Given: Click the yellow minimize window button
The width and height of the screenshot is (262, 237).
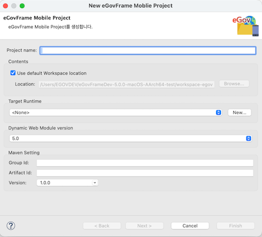Looking at the screenshot, I should click(14, 6).
